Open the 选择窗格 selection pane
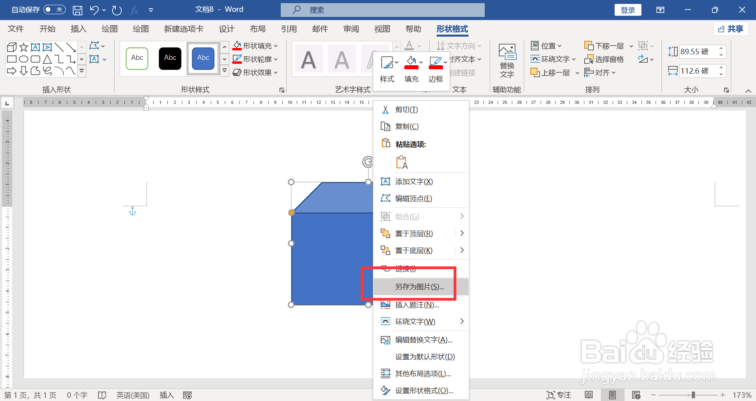Viewport: 756px width, 401px height. tap(604, 59)
